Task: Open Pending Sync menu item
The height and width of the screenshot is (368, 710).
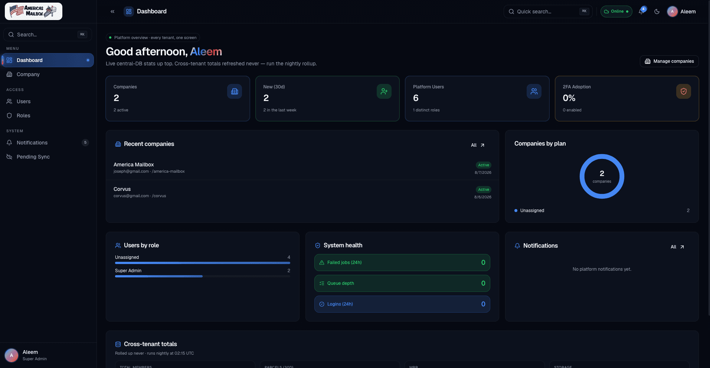Action: click(48, 157)
